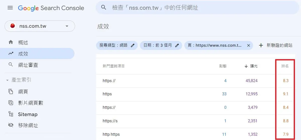
Task: Select the 成效 performance menu item
Action: [x=37, y=53]
